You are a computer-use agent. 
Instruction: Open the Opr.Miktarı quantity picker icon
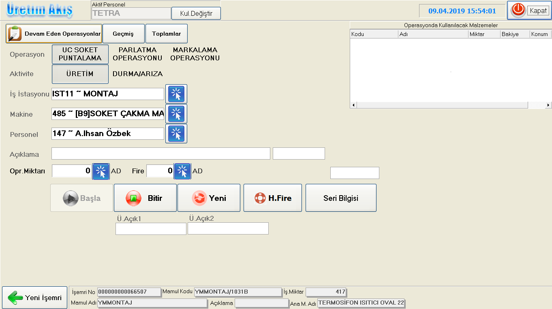[x=101, y=171]
